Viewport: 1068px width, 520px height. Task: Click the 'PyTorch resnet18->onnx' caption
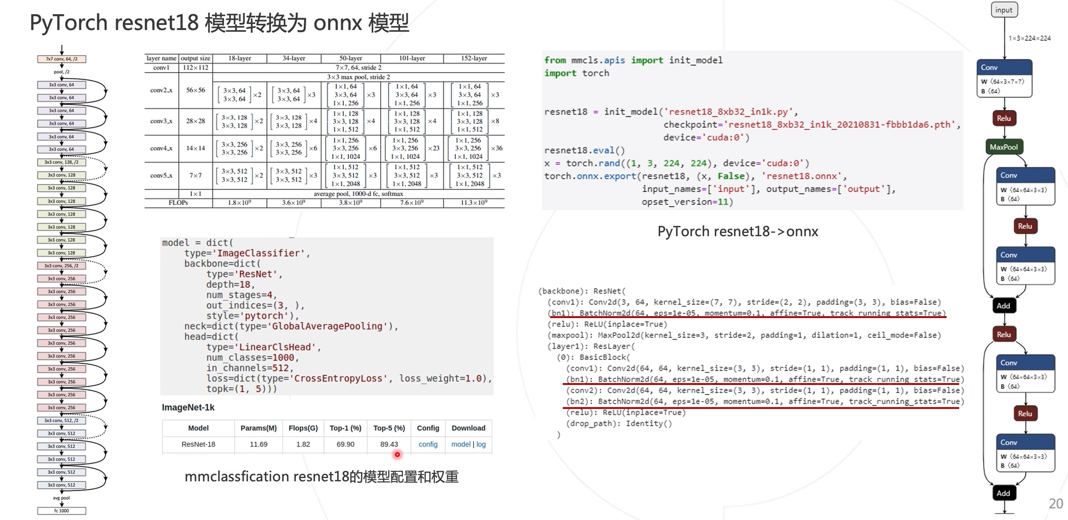738,232
